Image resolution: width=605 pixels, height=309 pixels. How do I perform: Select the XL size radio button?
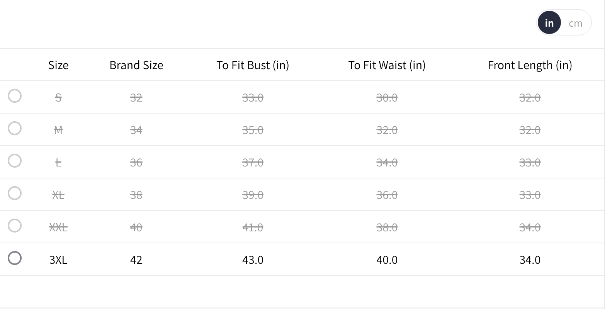[x=15, y=193]
